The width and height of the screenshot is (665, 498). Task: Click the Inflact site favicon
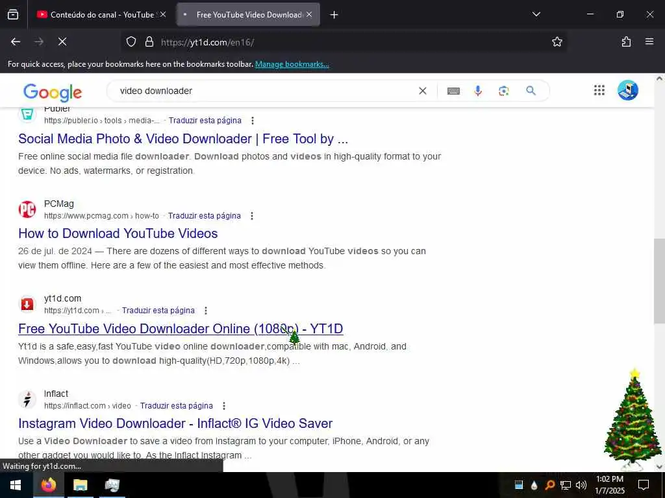click(27, 399)
